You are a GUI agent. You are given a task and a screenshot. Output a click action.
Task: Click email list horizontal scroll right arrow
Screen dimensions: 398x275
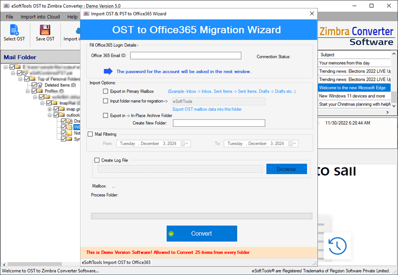coord(388,112)
